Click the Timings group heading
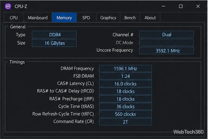Image resolution: width=208 pixels, height=139 pixels. coord(17,62)
